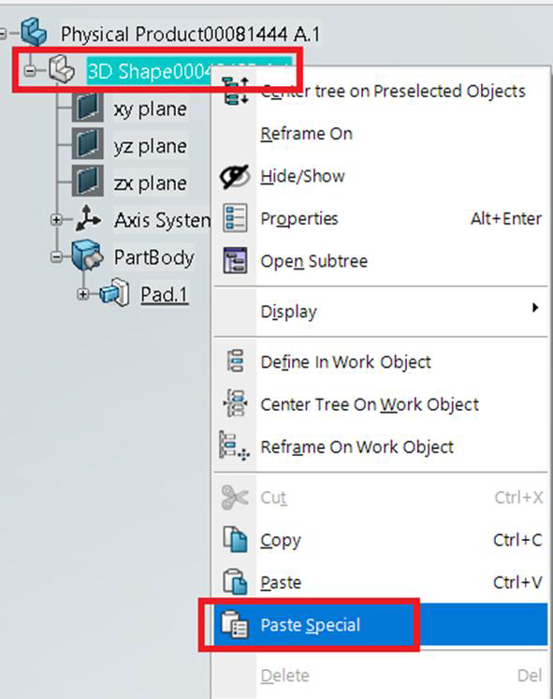The height and width of the screenshot is (699, 553).
Task: Expand the Pad.1 node
Action: point(83,294)
